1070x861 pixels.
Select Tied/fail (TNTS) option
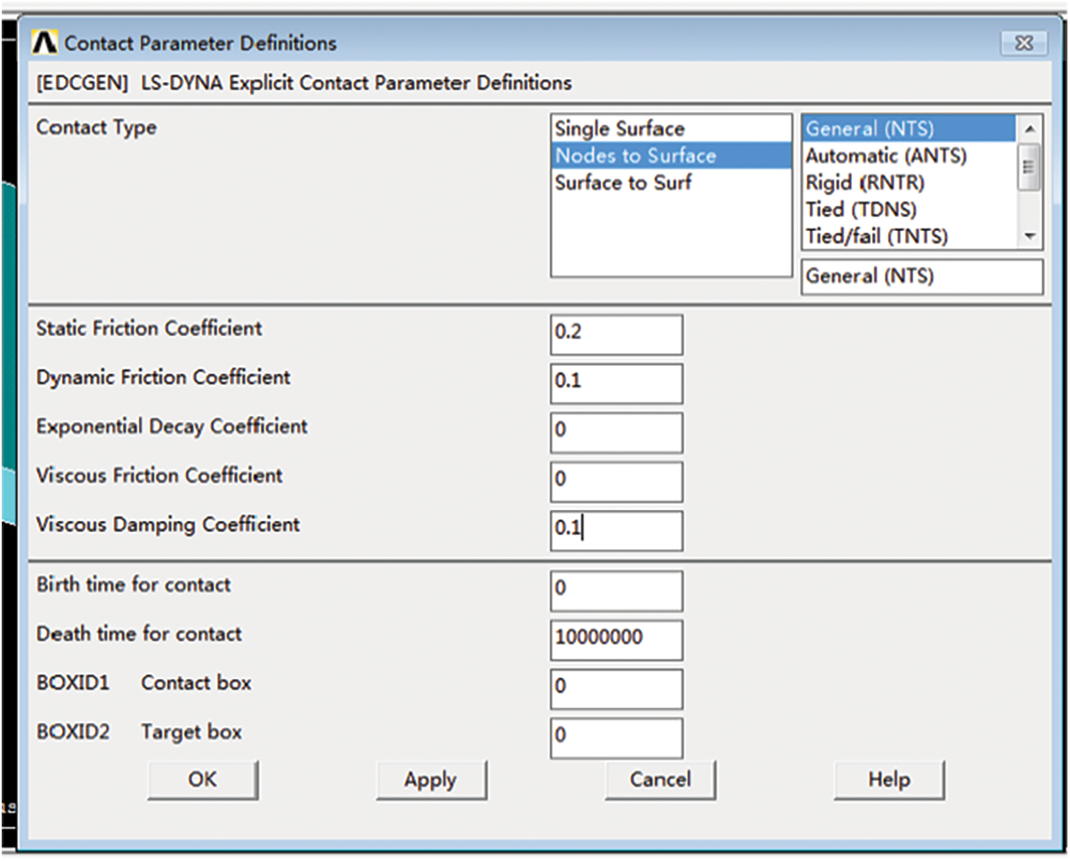(876, 236)
